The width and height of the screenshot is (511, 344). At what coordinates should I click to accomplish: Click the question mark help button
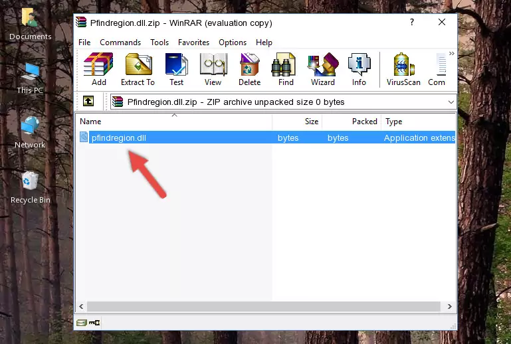click(412, 22)
